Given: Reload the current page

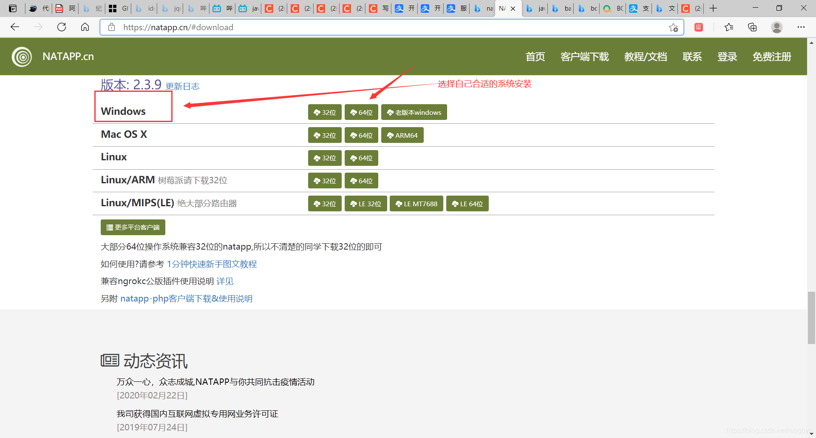Looking at the screenshot, I should [62, 27].
